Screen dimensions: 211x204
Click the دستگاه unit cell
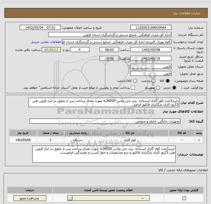(x=78, y=140)
